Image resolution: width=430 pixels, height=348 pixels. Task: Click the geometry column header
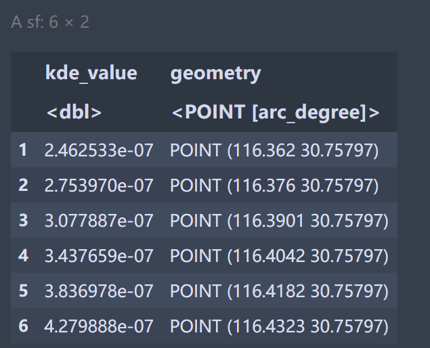coord(215,73)
